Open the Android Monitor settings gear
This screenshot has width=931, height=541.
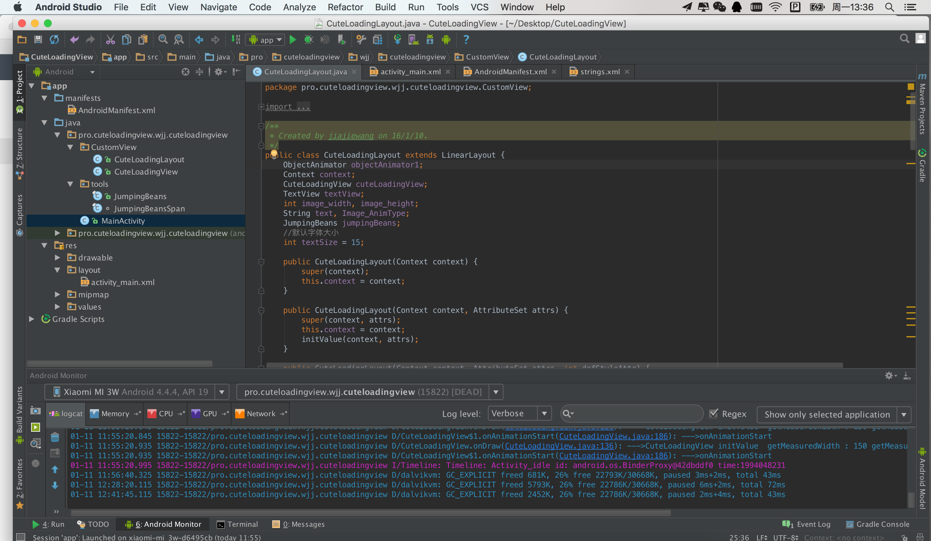click(890, 376)
